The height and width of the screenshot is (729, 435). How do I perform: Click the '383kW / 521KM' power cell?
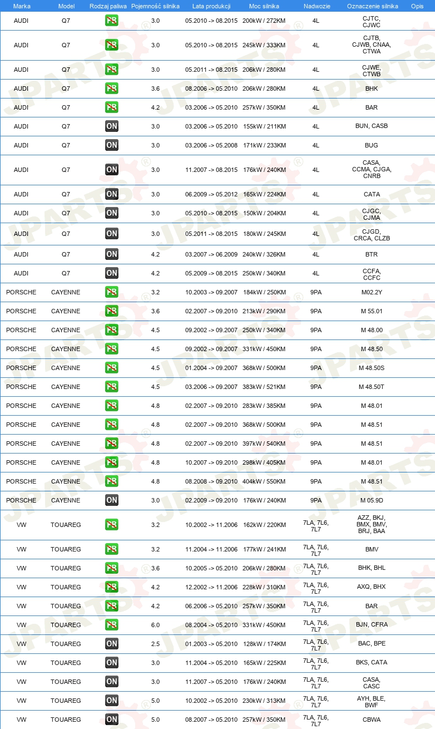[x=264, y=387]
